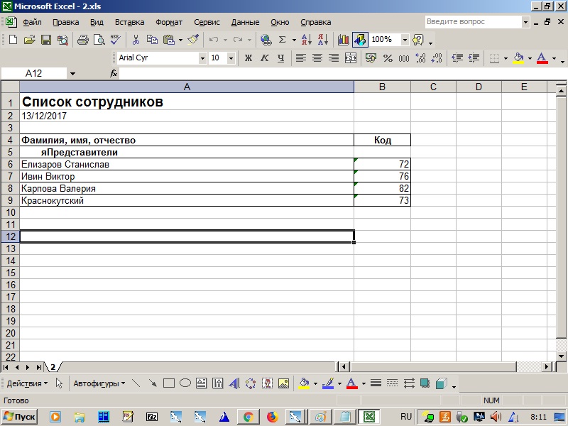Image resolution: width=568 pixels, height=426 pixels.
Task: Open the Print Preview icon
Action: pos(98,40)
